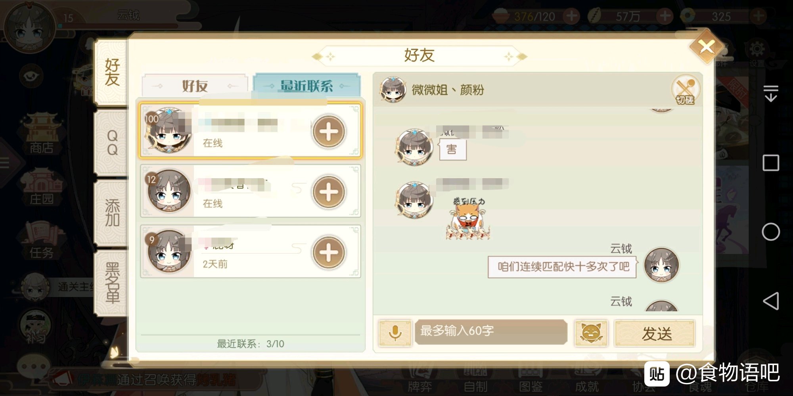
Task: Tap the Android back navigation triangle
Action: (x=771, y=301)
